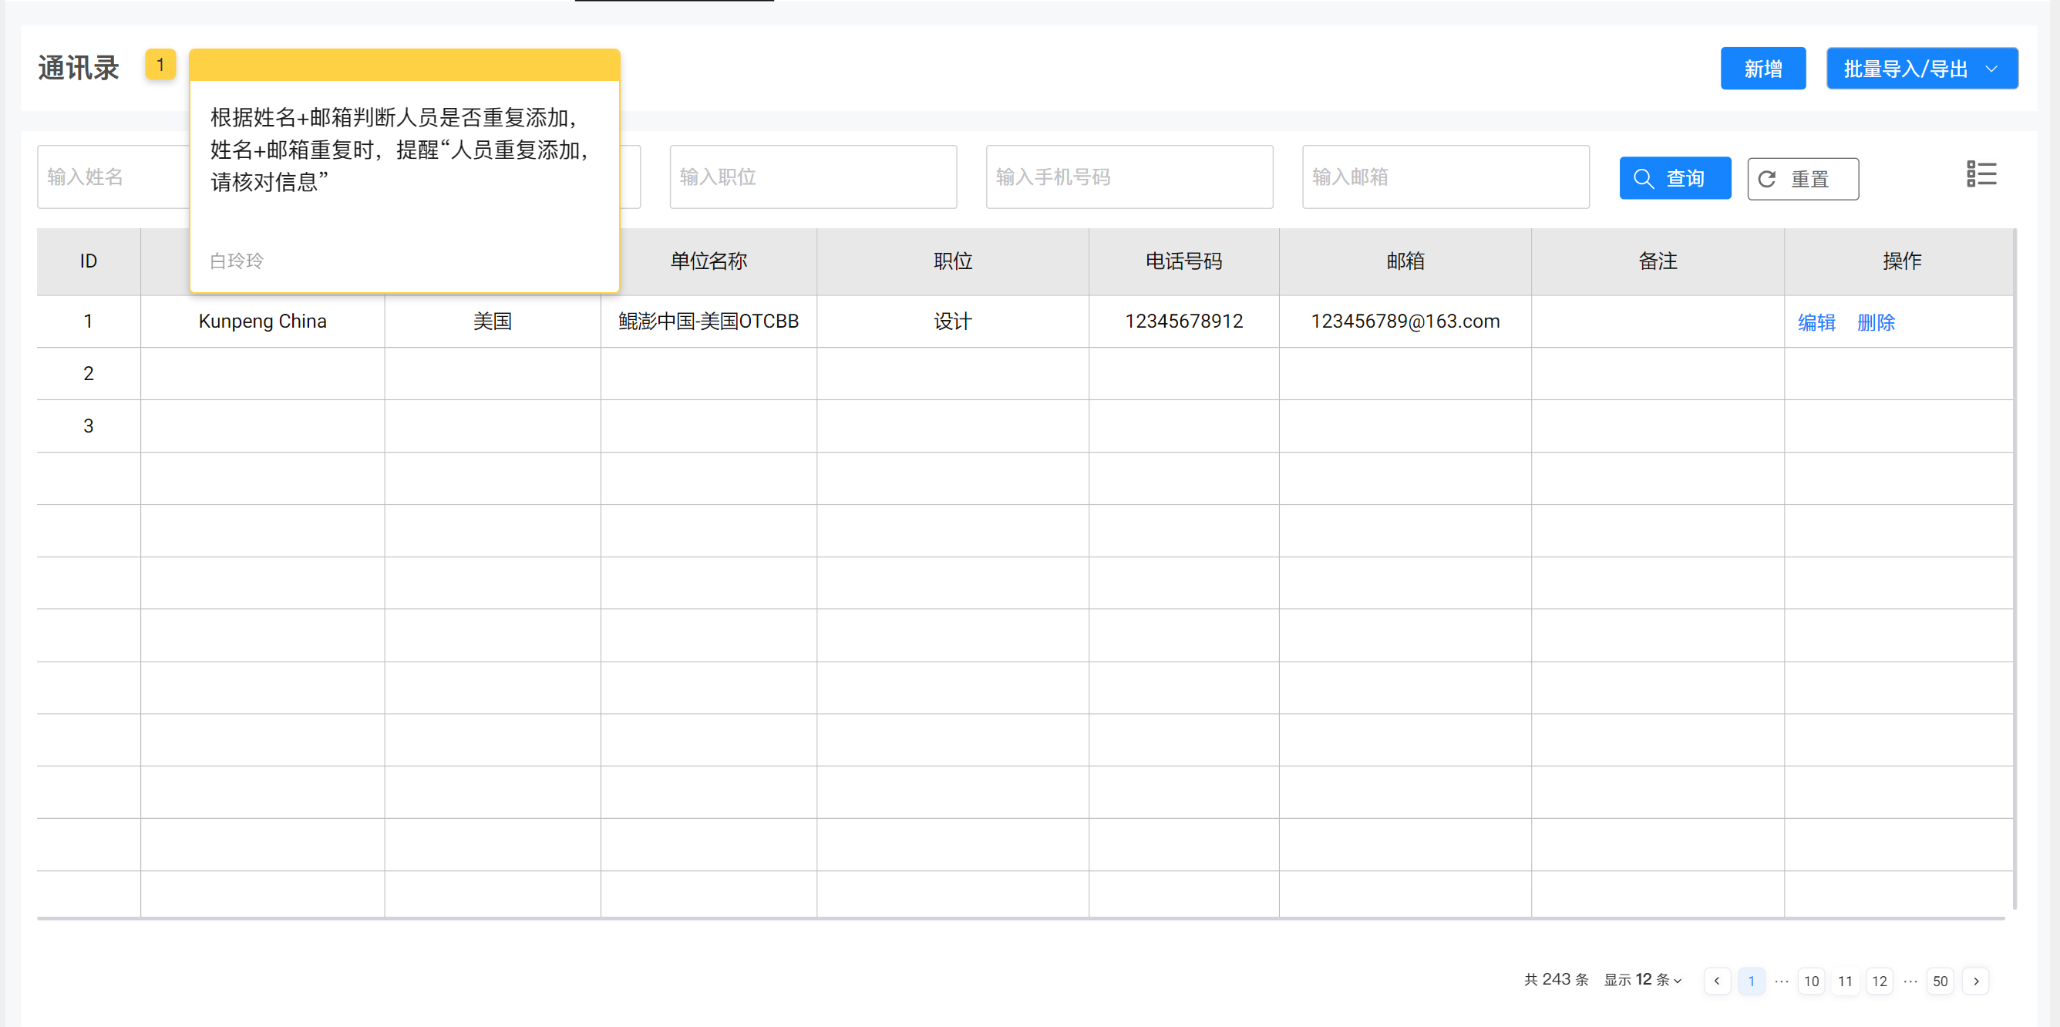Focus the 输入职位 input field

click(813, 177)
